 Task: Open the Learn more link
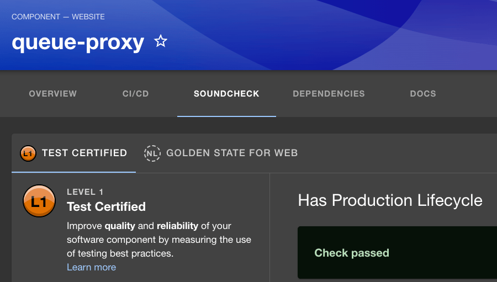click(91, 267)
